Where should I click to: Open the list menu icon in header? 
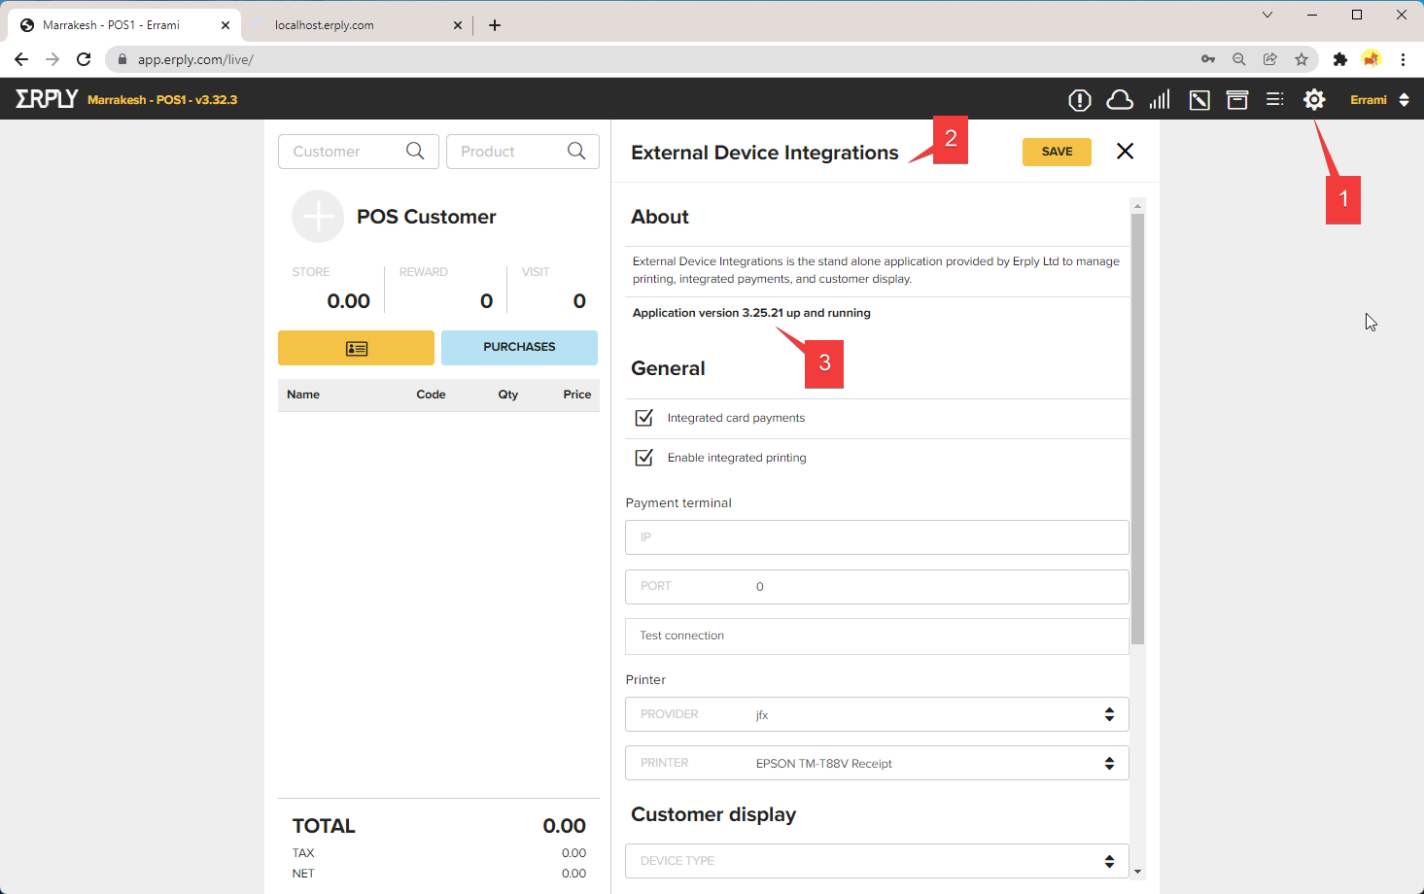click(1274, 100)
